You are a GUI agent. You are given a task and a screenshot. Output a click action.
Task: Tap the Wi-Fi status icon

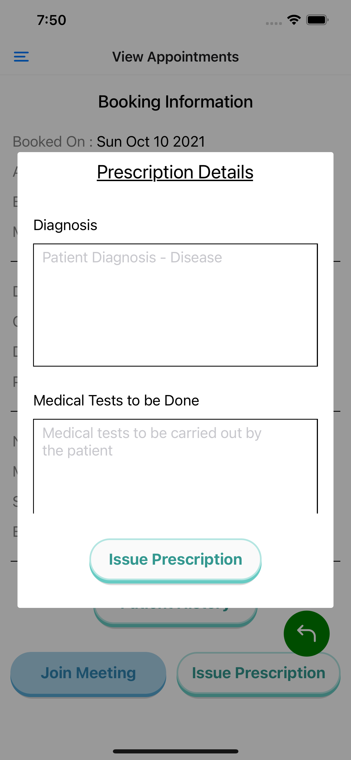pyautogui.click(x=294, y=20)
